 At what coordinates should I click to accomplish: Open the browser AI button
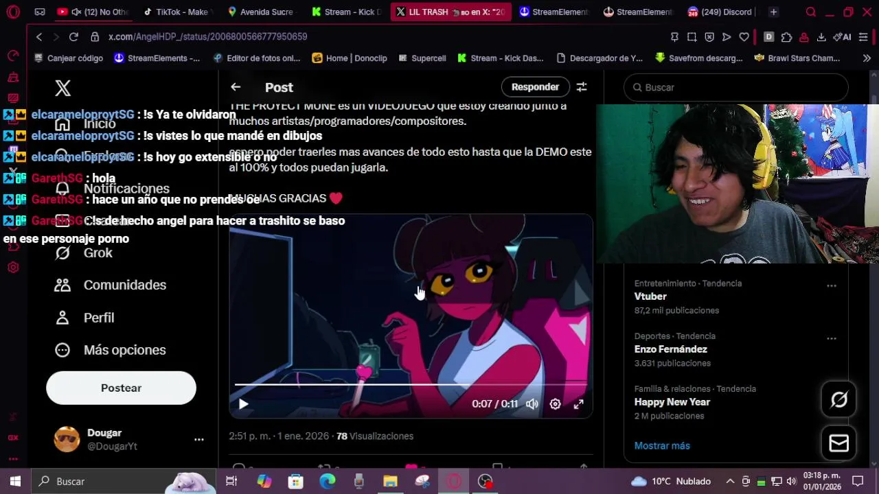[842, 36]
